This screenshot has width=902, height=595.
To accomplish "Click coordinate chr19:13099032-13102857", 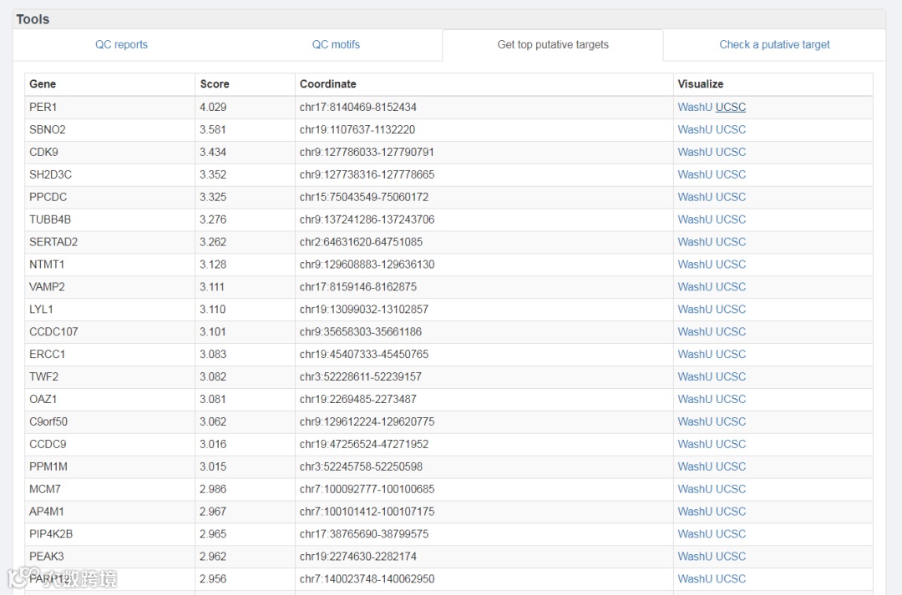I will [x=363, y=309].
